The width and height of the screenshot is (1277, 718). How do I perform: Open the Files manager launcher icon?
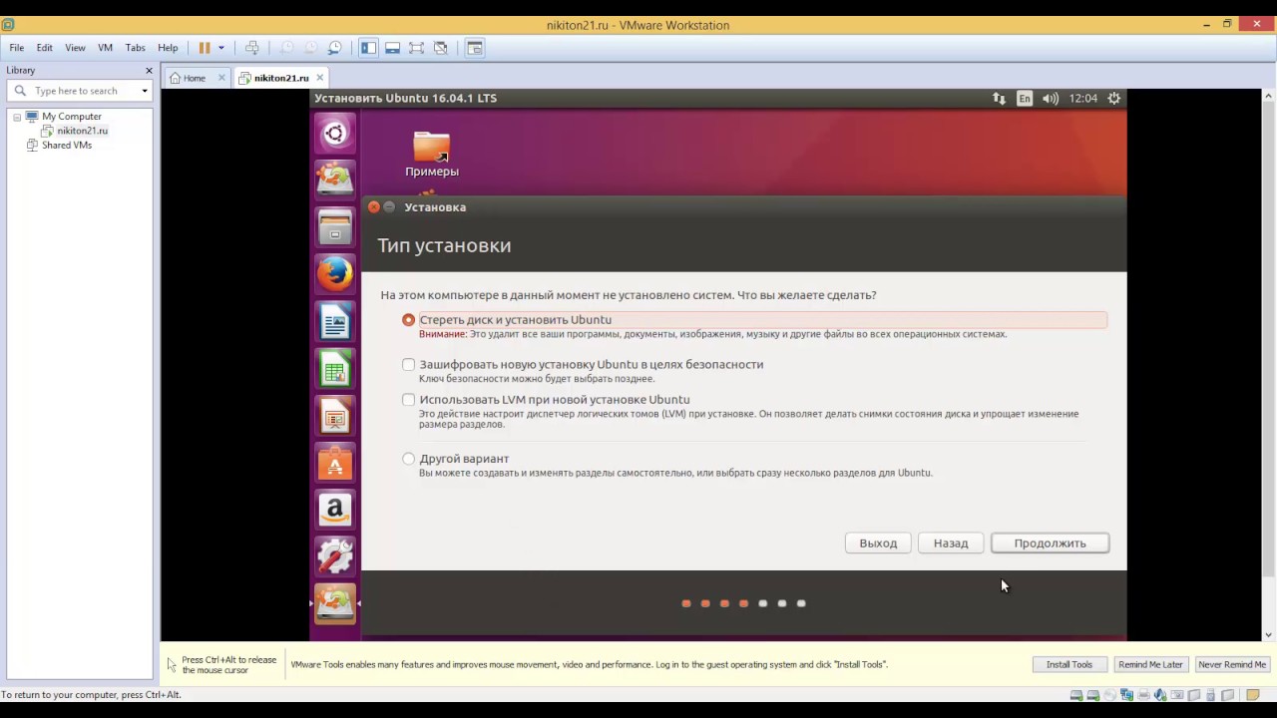335,227
